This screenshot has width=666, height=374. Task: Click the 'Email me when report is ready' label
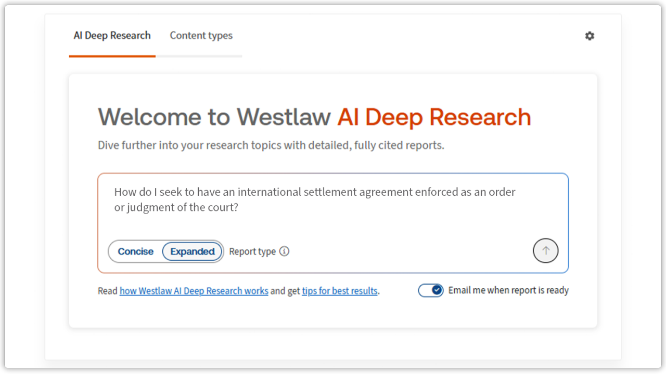508,290
